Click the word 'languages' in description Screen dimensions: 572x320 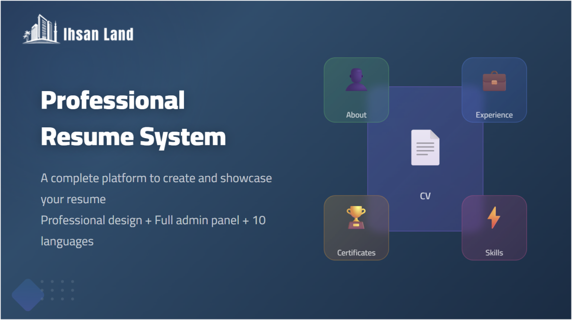(67, 241)
